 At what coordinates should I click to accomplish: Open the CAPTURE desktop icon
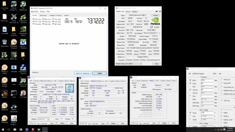14,69
